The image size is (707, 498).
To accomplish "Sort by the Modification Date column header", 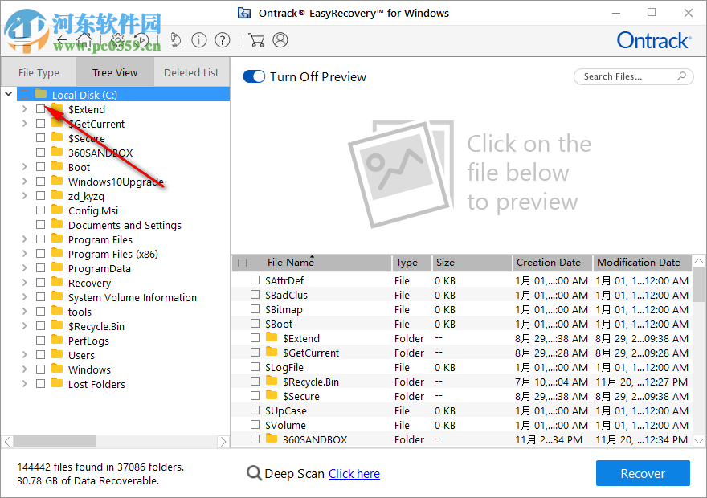I will (x=642, y=263).
